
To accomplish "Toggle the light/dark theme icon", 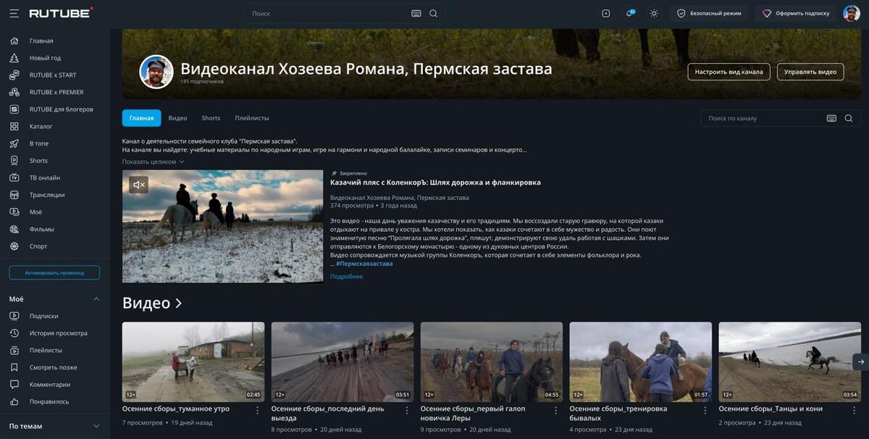I will [x=654, y=13].
